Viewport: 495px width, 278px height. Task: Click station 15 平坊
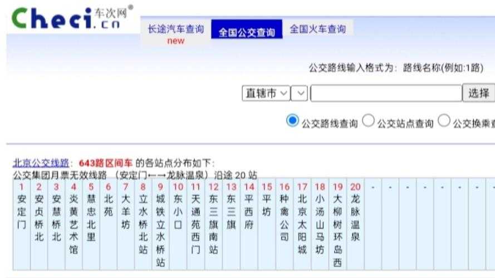[x=267, y=205]
